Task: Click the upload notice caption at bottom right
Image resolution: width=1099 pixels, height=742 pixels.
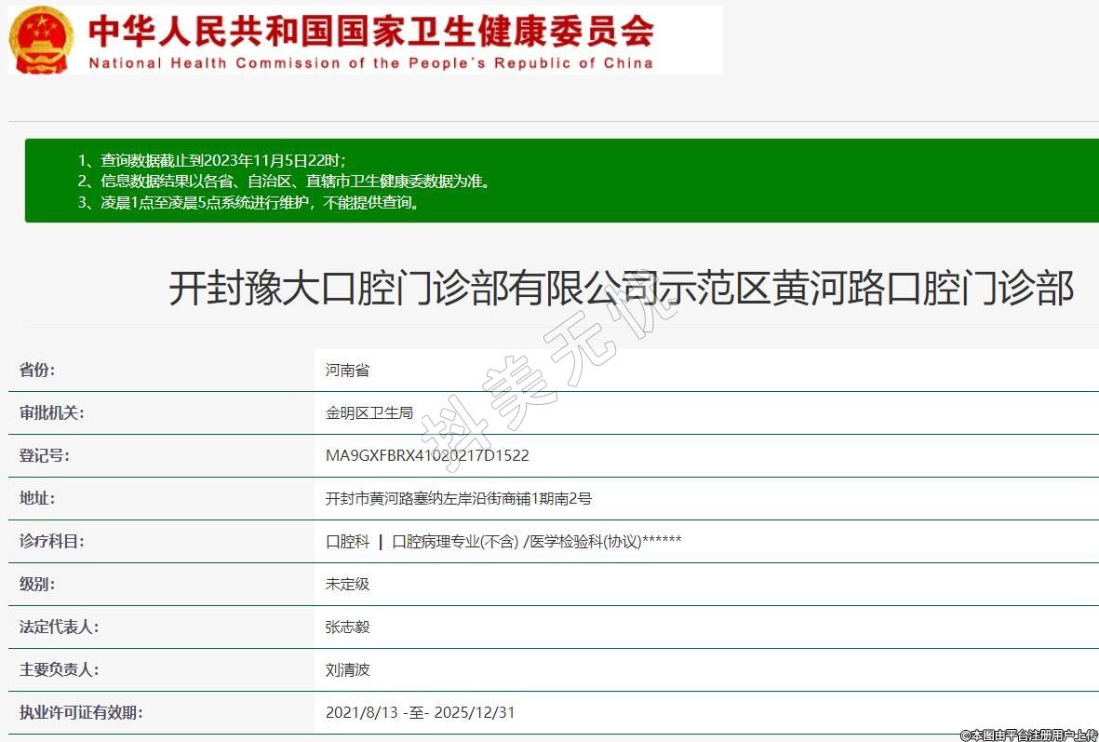Action: (1028, 735)
